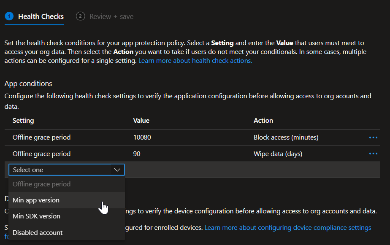Click the Value column header
The width and height of the screenshot is (390, 245).
pyautogui.click(x=141, y=121)
